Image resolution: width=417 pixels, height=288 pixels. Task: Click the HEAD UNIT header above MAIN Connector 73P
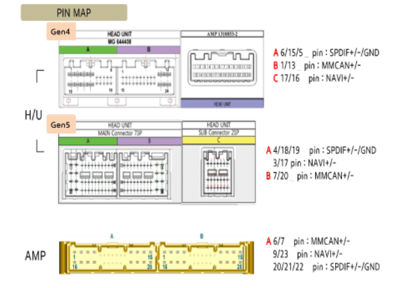(120, 125)
